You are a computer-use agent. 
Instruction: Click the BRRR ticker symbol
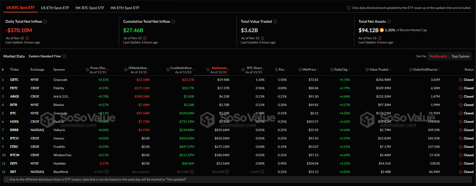point(14,130)
